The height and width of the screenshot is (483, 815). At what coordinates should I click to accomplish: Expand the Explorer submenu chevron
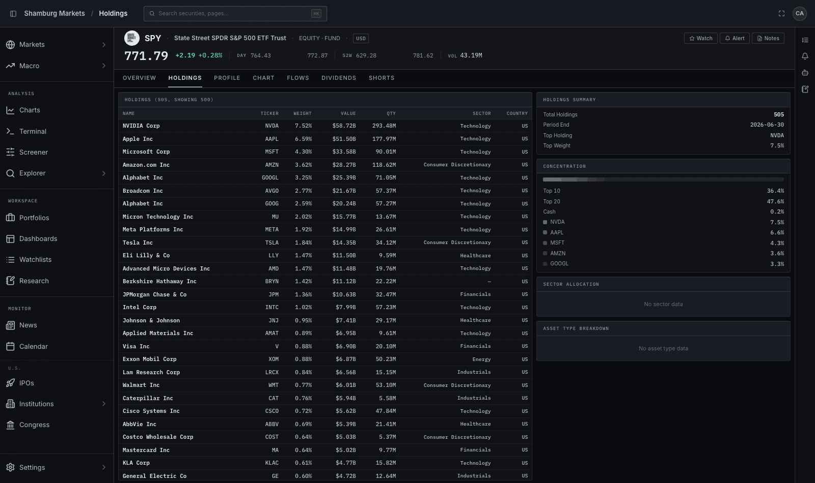104,173
